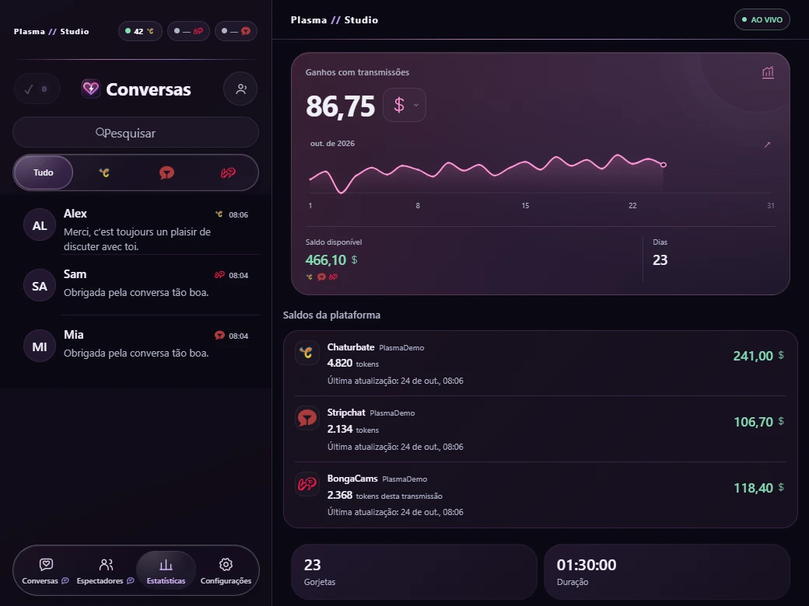Open the $ currency dropdown
Viewport: 809px width, 606px height.
click(404, 105)
